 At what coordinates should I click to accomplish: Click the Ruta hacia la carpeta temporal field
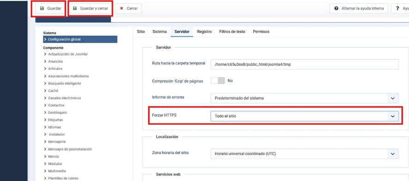(x=305, y=64)
